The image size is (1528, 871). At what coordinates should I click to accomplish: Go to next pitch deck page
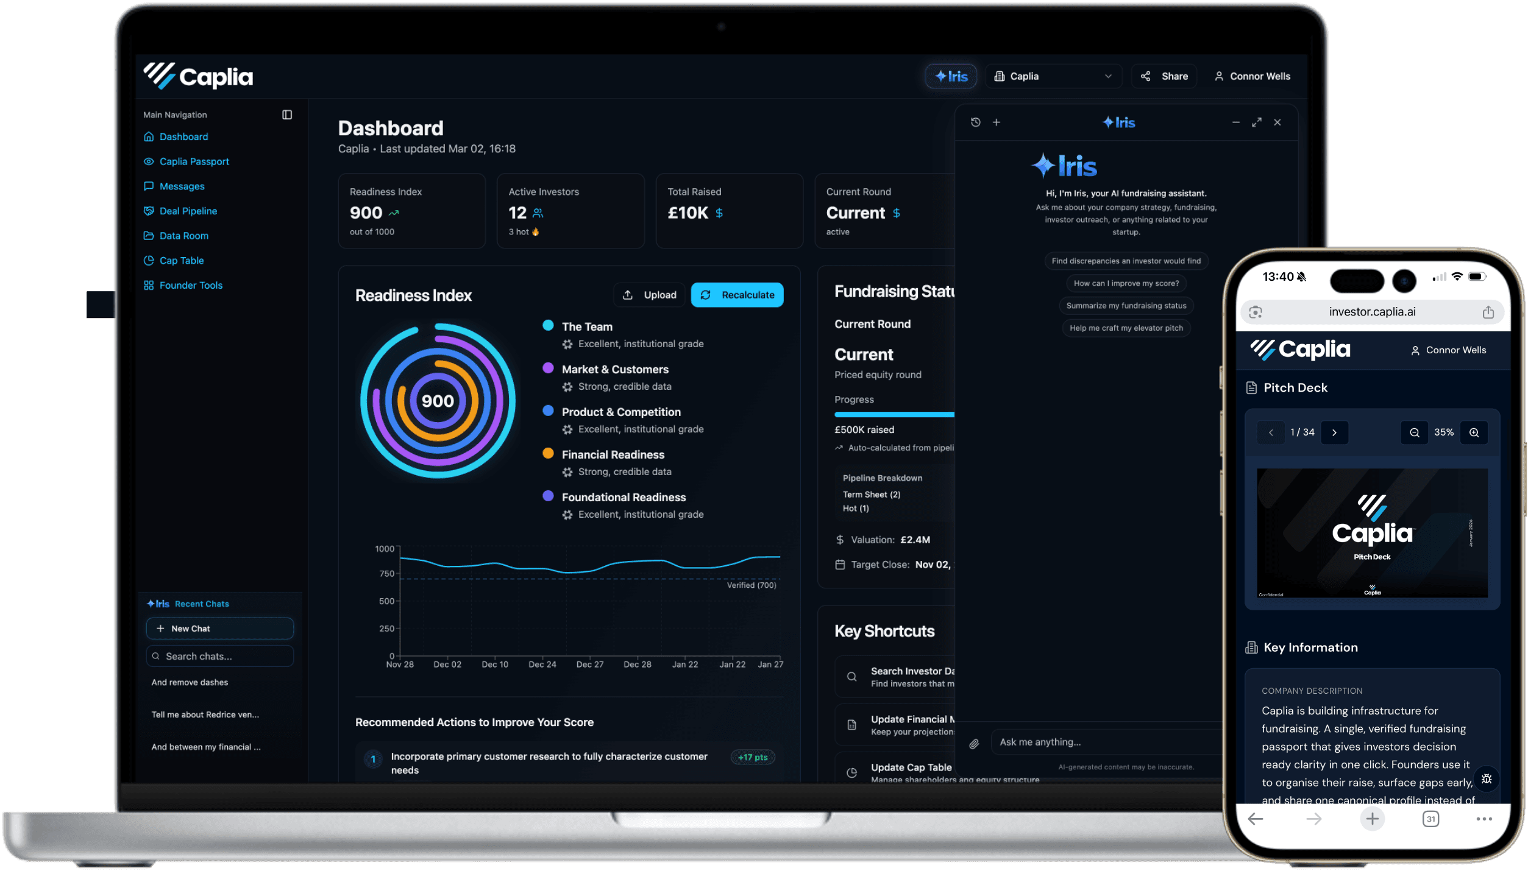click(1334, 432)
